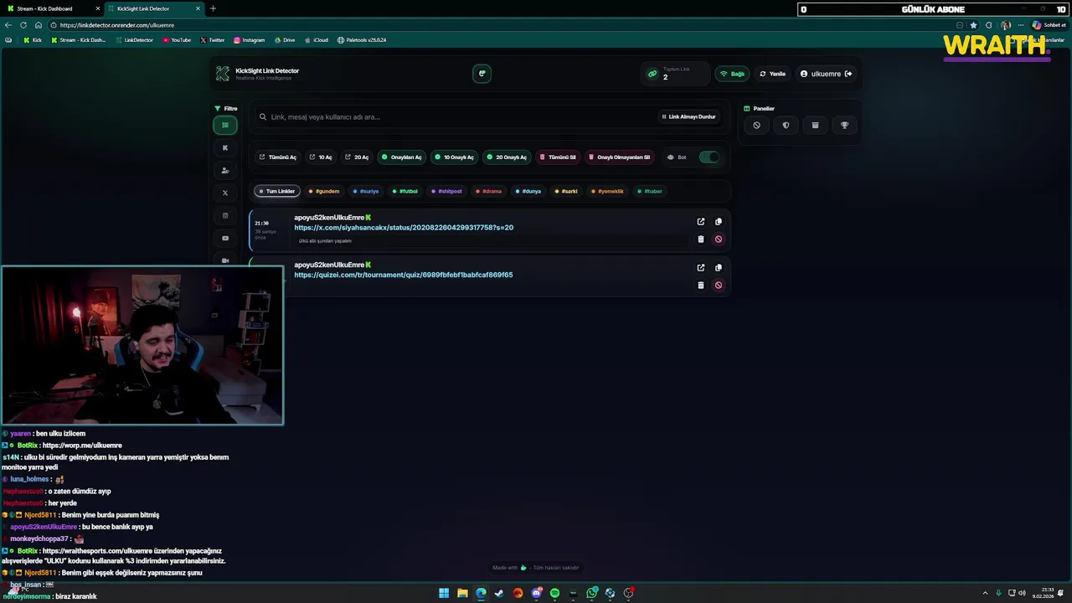
Task: Select the Tum Linkler category tab
Action: click(276, 191)
